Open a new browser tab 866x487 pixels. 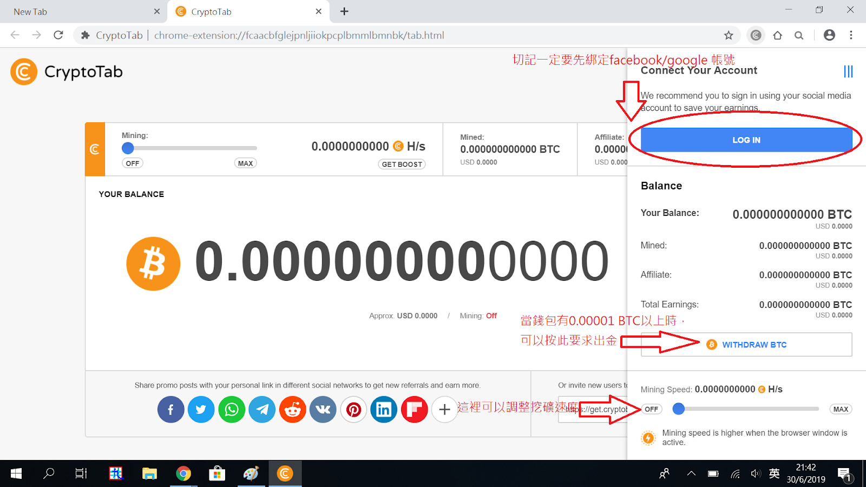click(x=344, y=11)
